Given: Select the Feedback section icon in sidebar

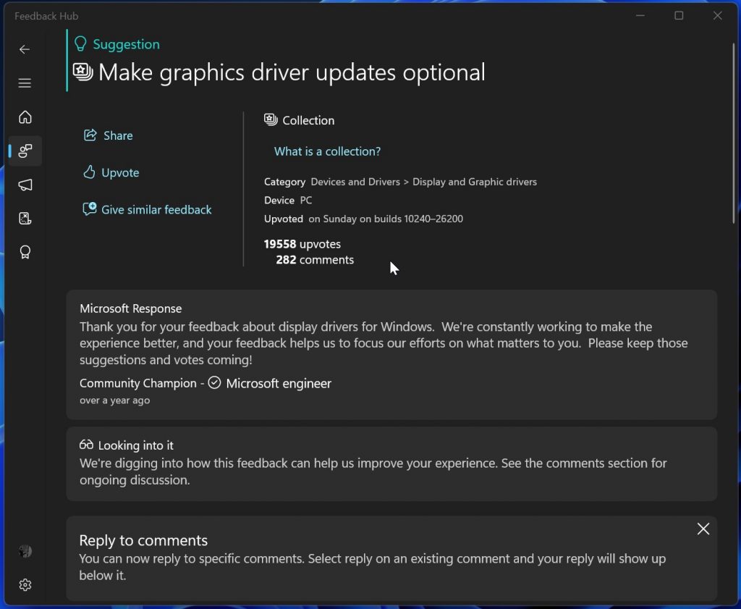Looking at the screenshot, I should pyautogui.click(x=25, y=151).
